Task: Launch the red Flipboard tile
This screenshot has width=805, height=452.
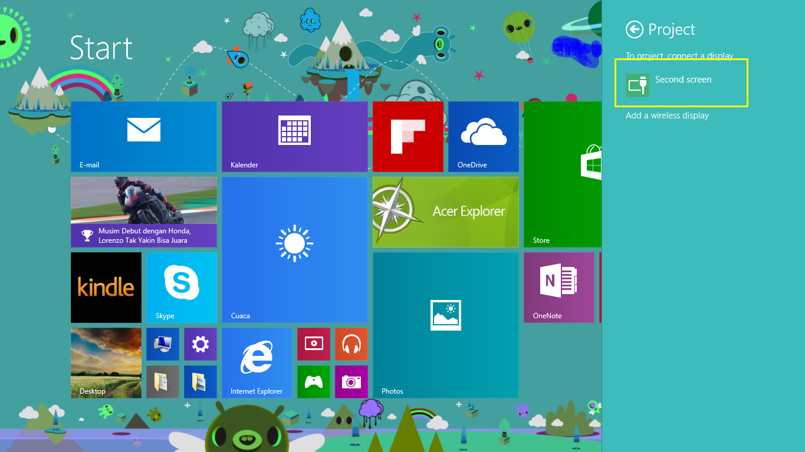Action: point(408,137)
